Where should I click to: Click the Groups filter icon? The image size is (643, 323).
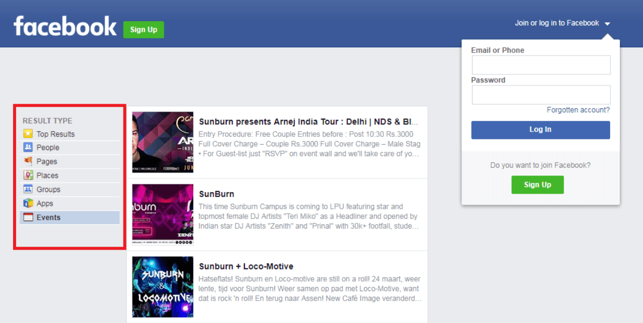28,190
